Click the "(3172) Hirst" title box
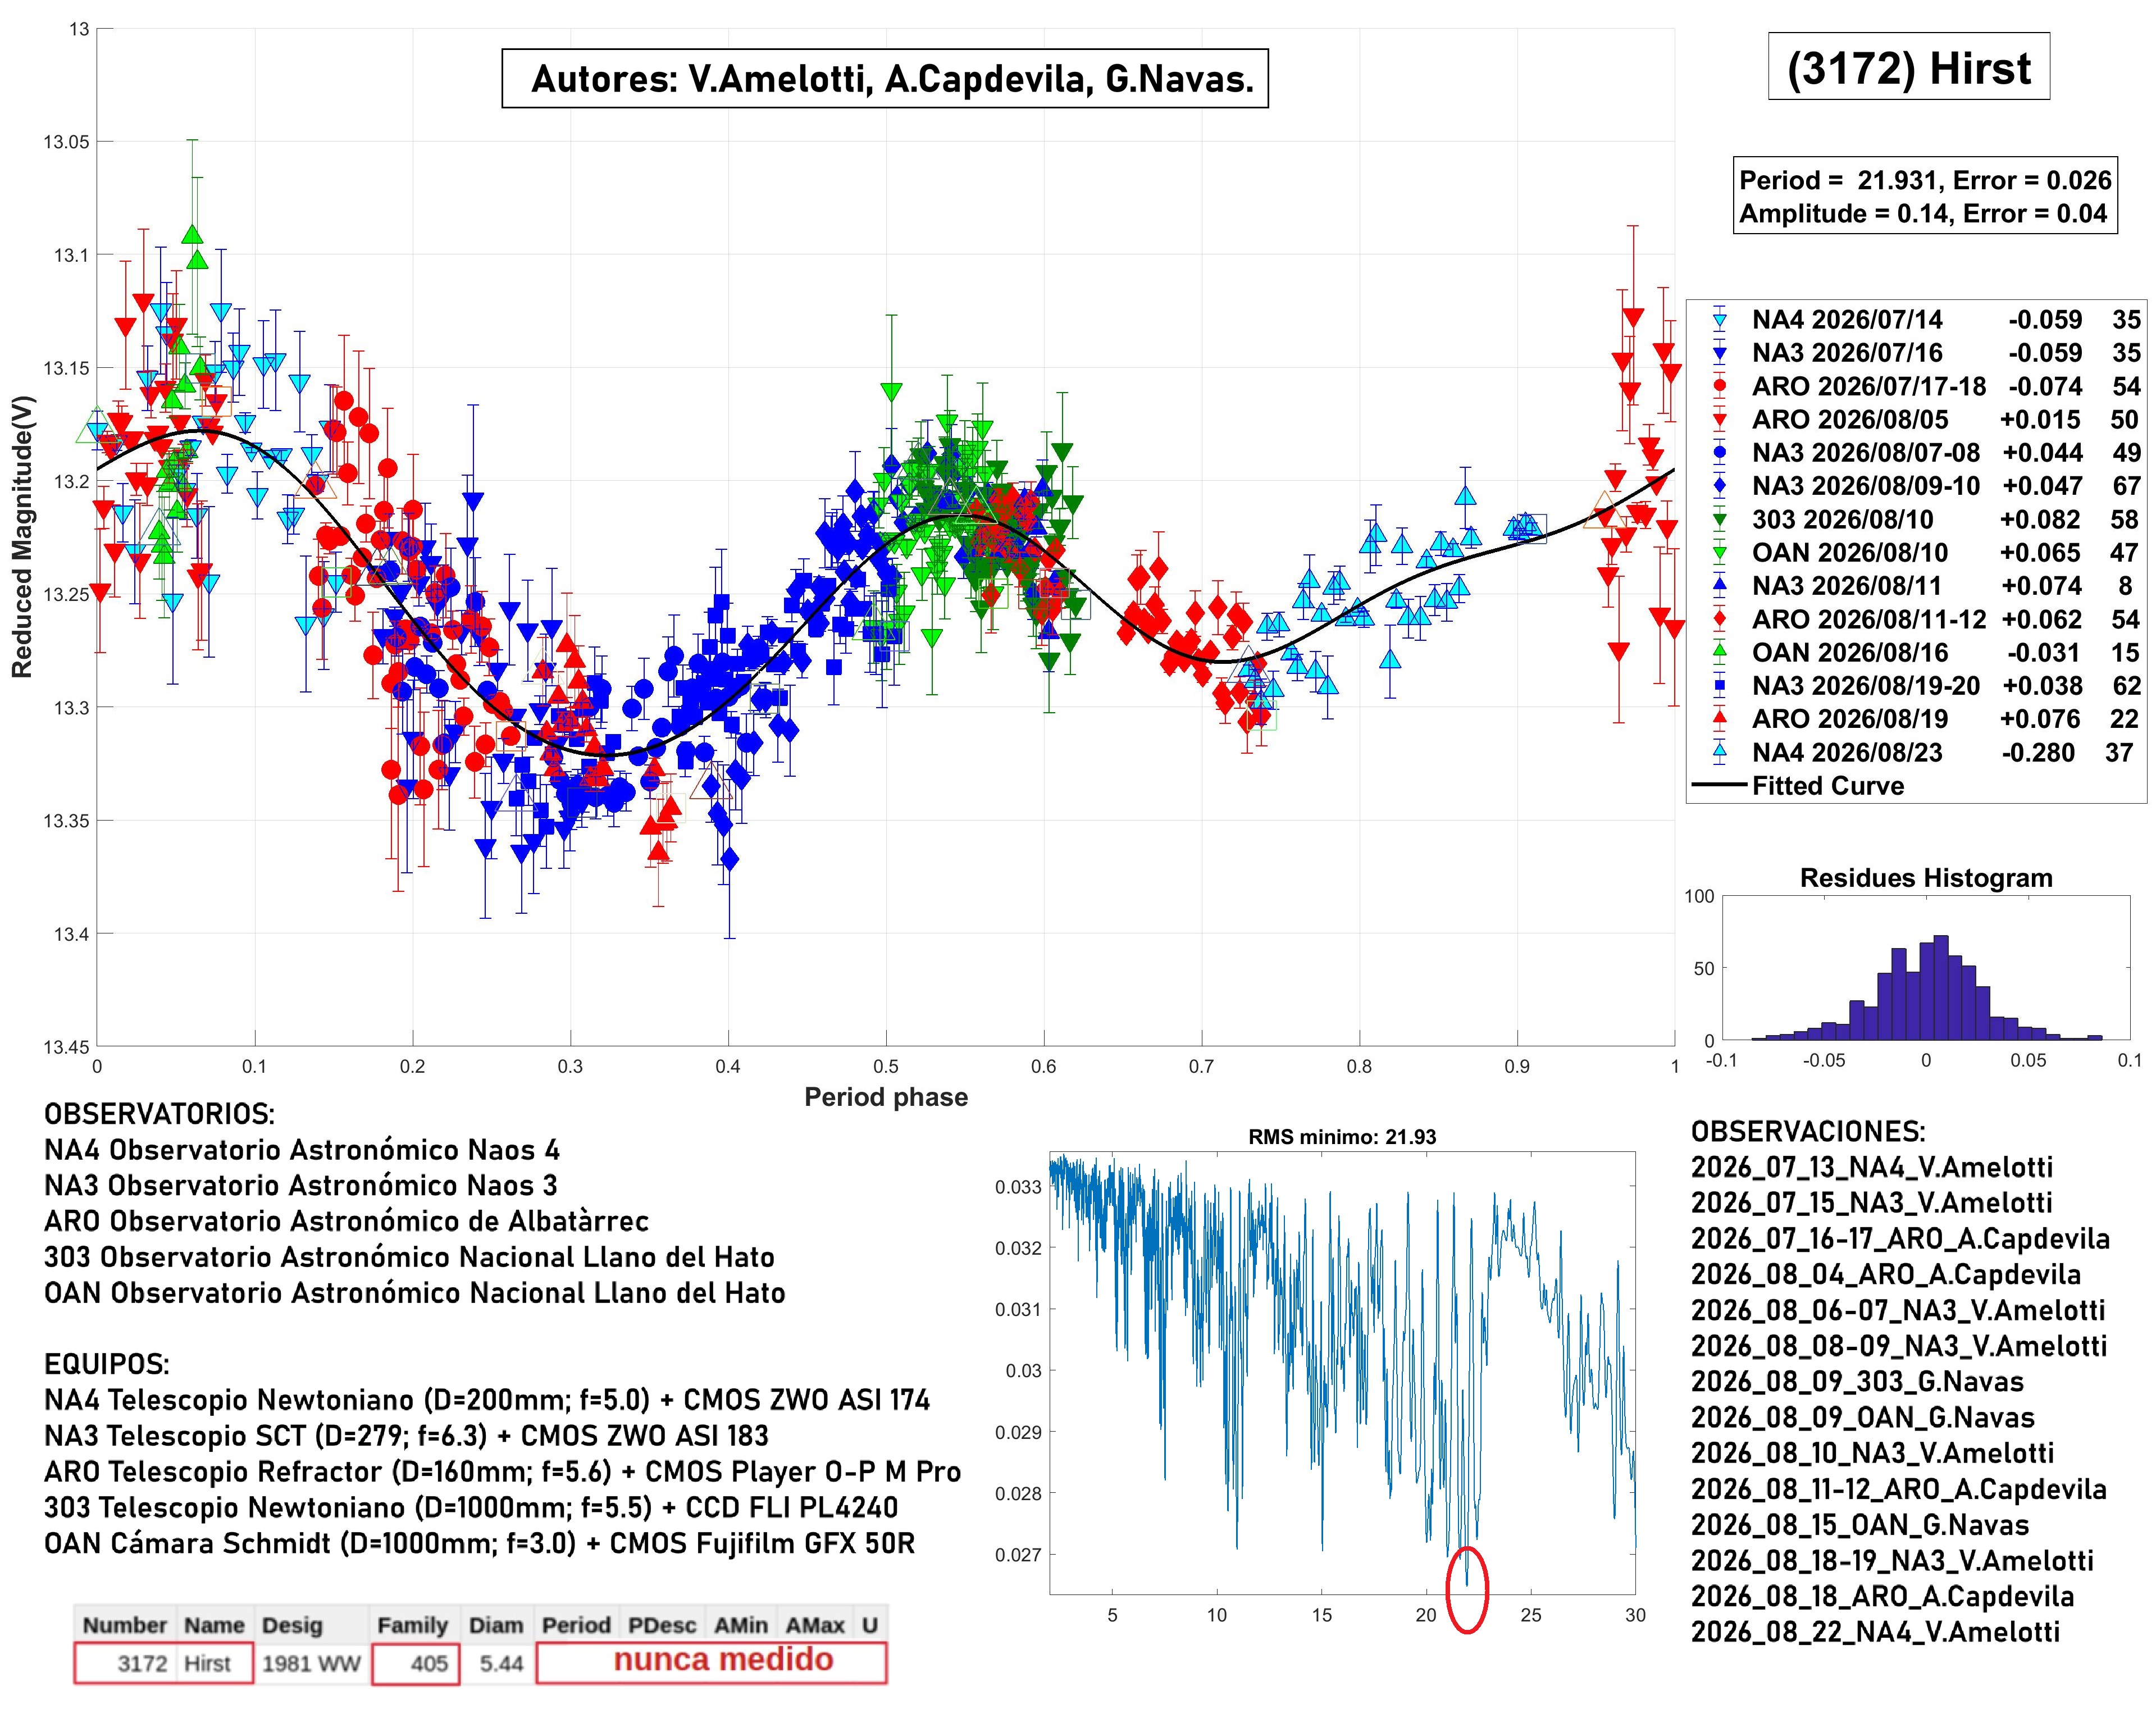Viewport: 2156px width, 1713px height. click(x=1909, y=67)
